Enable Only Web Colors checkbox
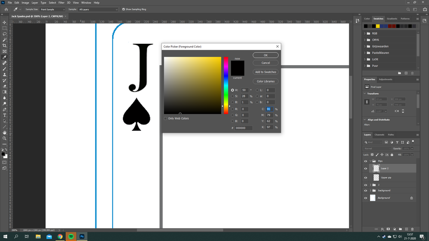The image size is (429, 241). point(165,118)
